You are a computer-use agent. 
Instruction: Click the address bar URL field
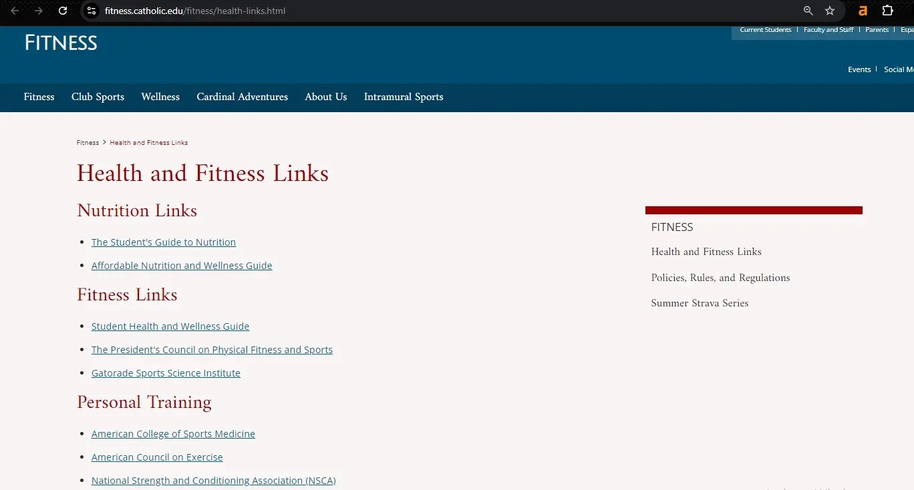tap(401, 11)
